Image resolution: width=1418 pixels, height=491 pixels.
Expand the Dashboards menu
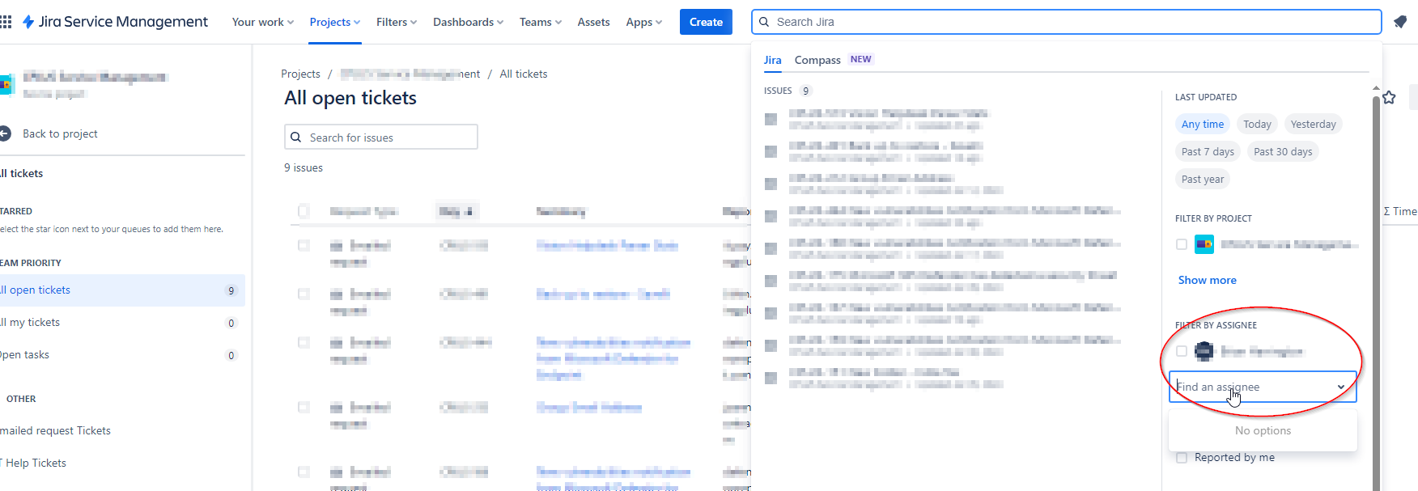point(468,22)
